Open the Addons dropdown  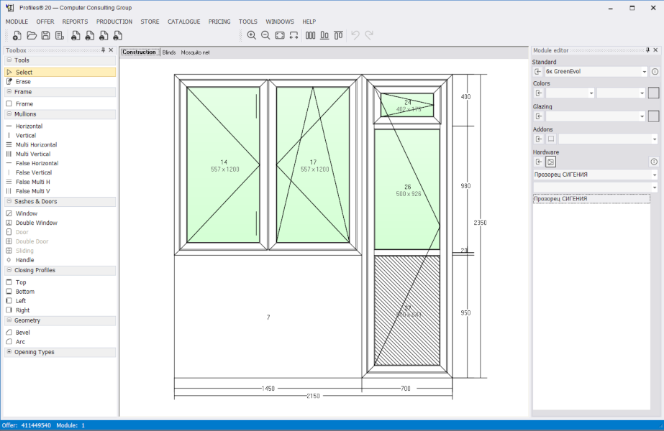654,139
